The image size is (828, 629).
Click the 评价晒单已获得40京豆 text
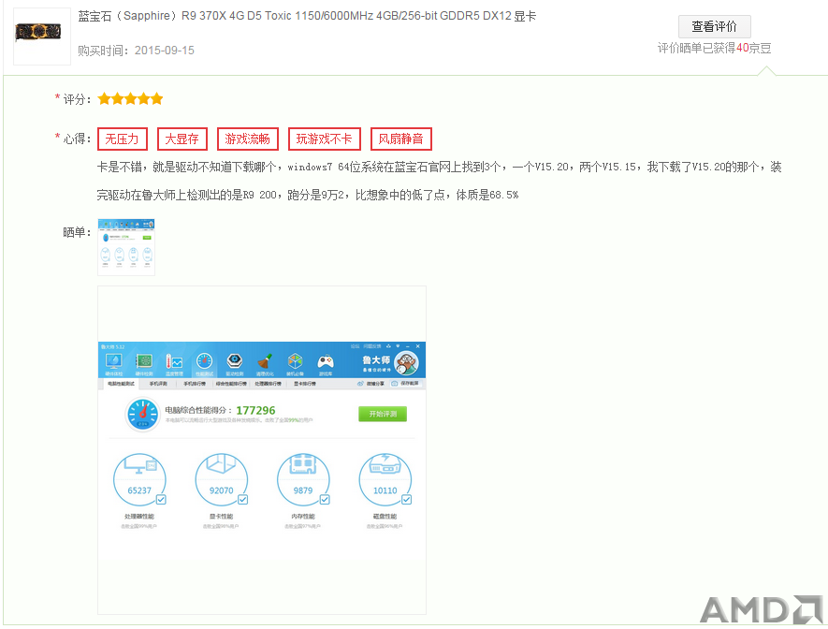tap(715, 48)
